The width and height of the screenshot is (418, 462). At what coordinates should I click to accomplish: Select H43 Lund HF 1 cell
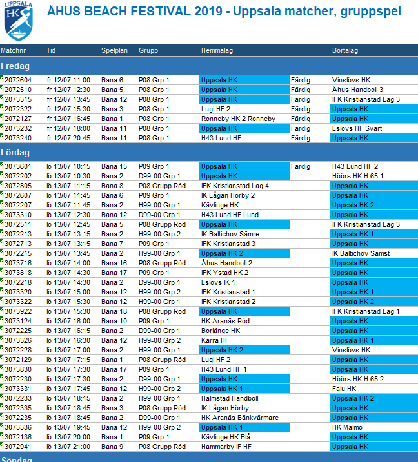point(224,369)
